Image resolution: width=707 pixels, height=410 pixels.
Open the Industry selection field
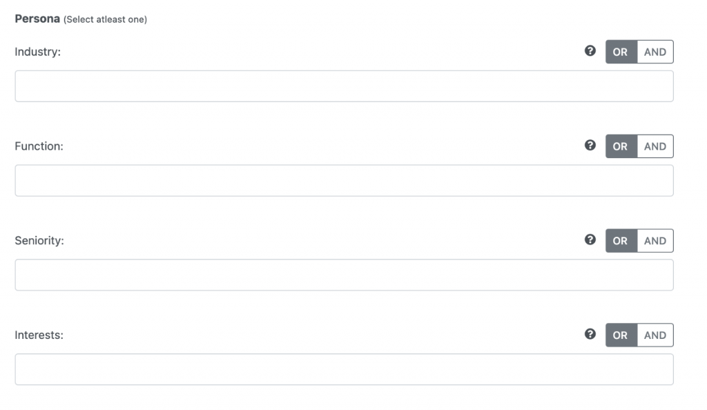click(344, 86)
